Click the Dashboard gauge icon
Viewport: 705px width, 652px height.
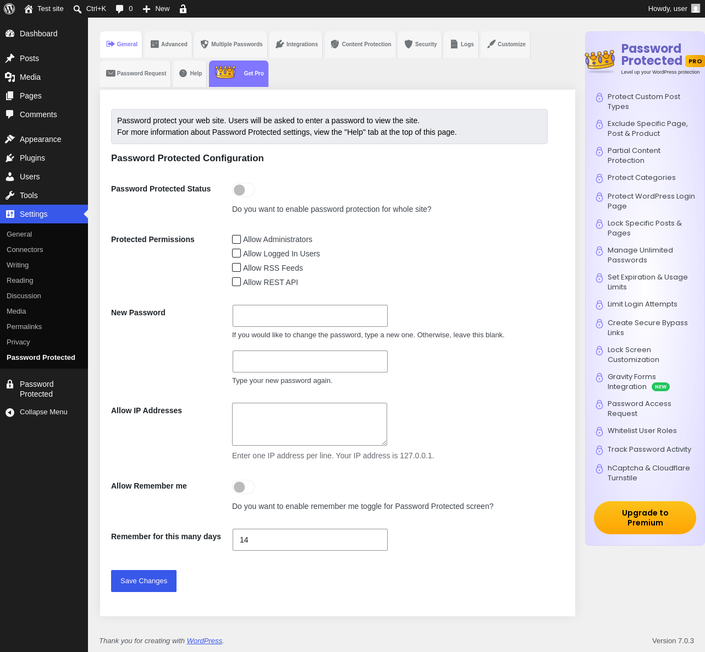(x=10, y=34)
